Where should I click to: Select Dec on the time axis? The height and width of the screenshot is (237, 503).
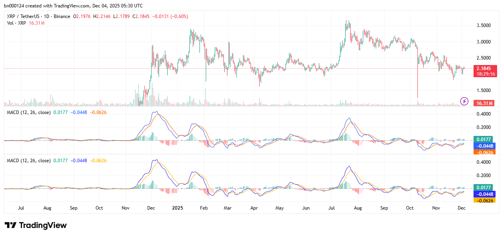[x=461, y=208]
